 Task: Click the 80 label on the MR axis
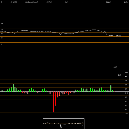[x=126, y=77]
